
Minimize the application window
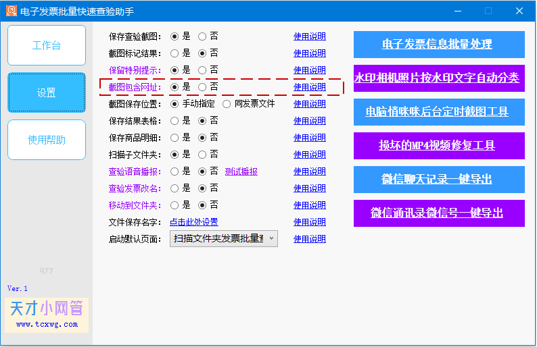click(458, 11)
